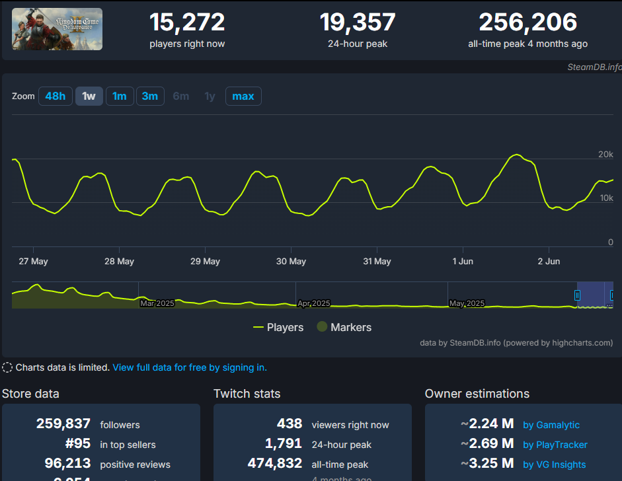Viewport: 622px width, 481px height.
Task: Click the 474,832 Twitch all-time peak value
Action: [275, 463]
